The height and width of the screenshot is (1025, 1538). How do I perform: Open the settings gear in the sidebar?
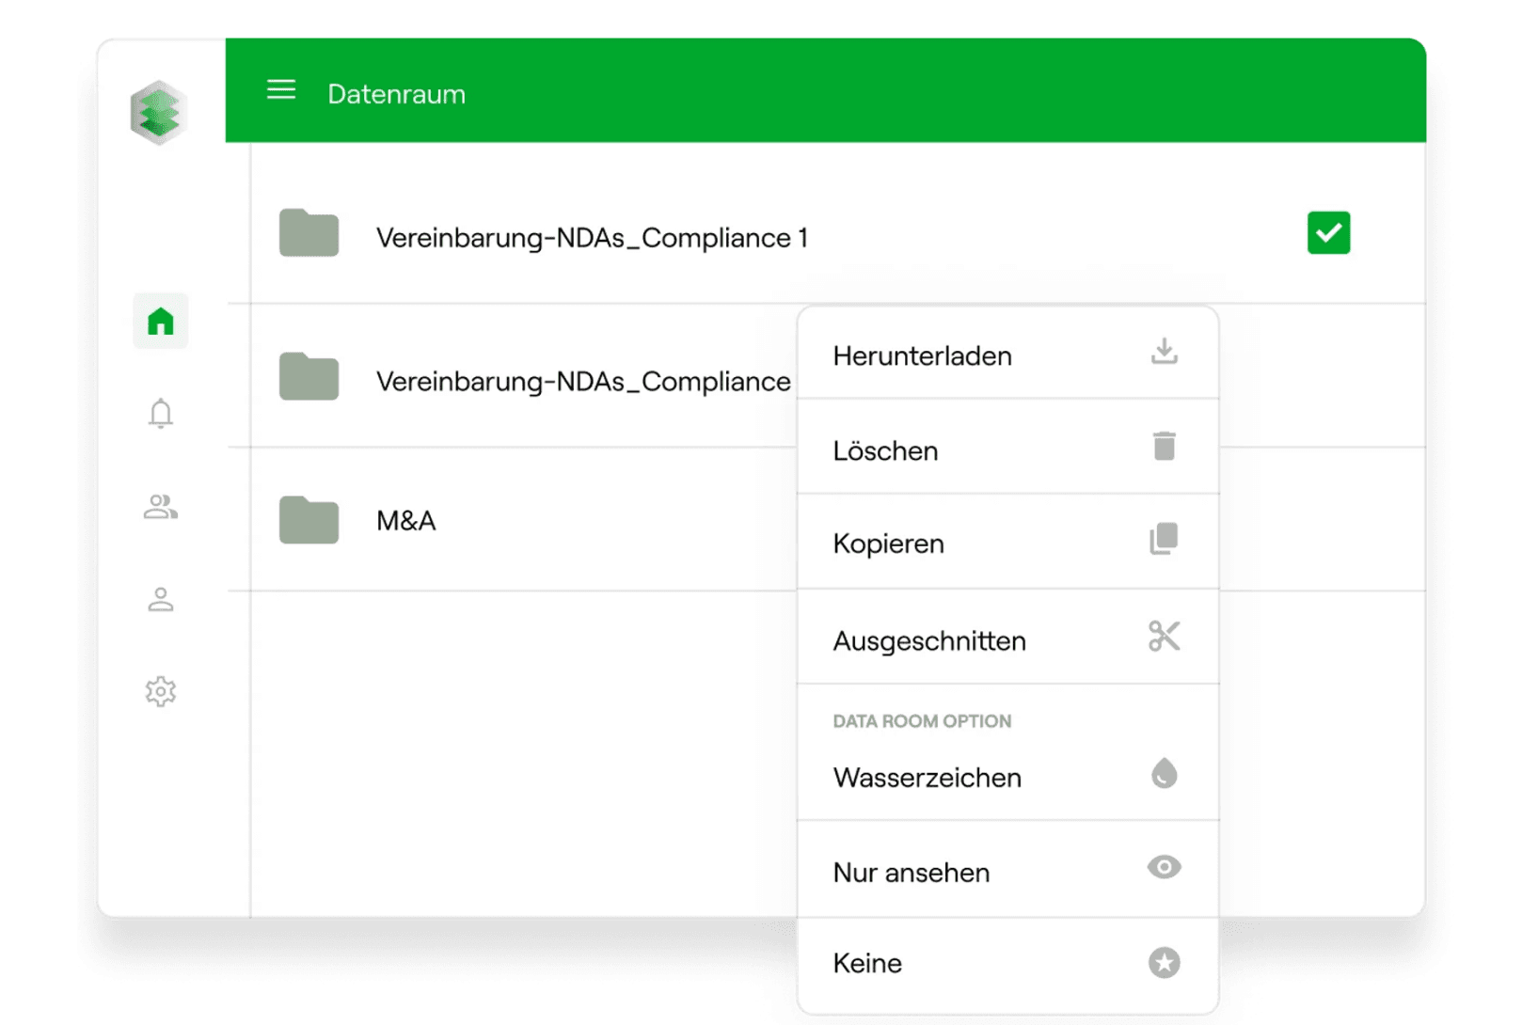click(x=161, y=691)
